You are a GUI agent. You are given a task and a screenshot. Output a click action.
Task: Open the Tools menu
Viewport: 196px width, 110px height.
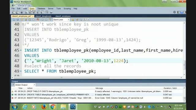[x=58, y=9]
